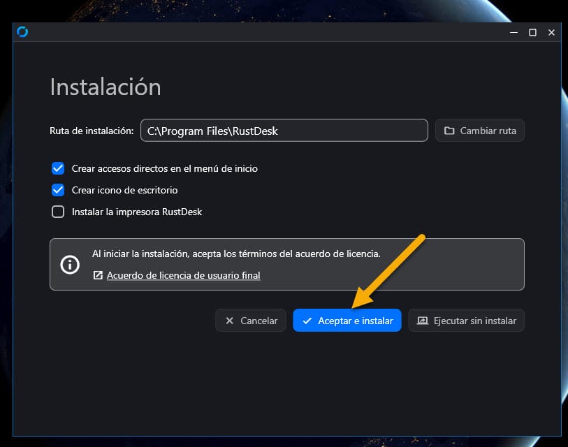Click Ejecutar sin instalar button
Screen dimensions: 568x447
pyautogui.click(x=466, y=321)
